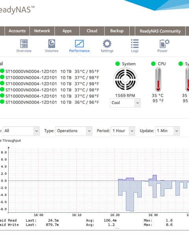
Task: Switch to the Apps tab
Action: click(x=67, y=31)
